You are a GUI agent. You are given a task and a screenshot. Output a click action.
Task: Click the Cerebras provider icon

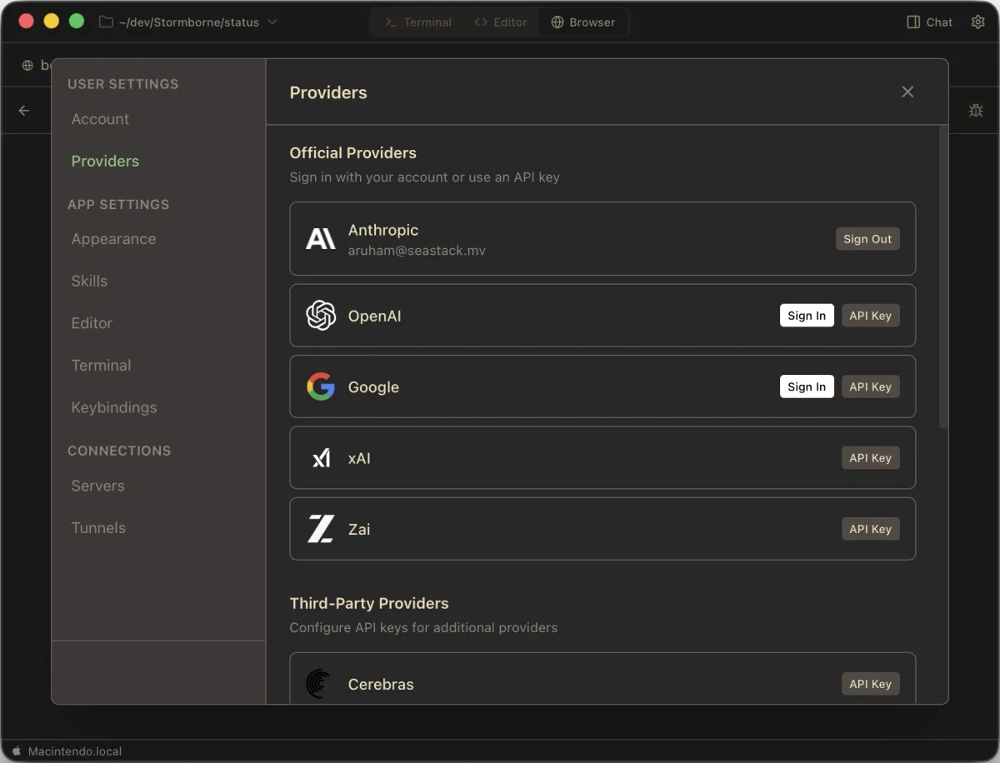pos(320,684)
